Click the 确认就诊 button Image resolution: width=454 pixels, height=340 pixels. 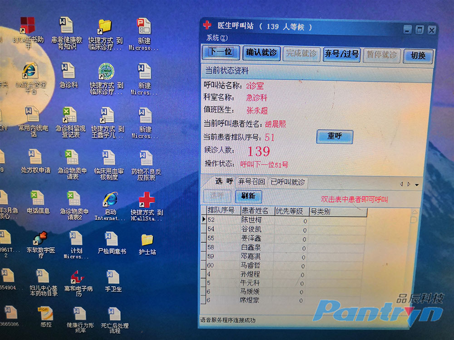point(262,53)
